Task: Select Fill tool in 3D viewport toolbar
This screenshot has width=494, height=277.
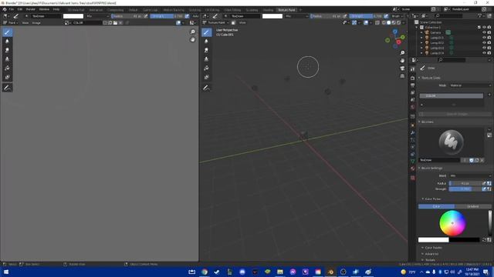Action: tap(206, 68)
